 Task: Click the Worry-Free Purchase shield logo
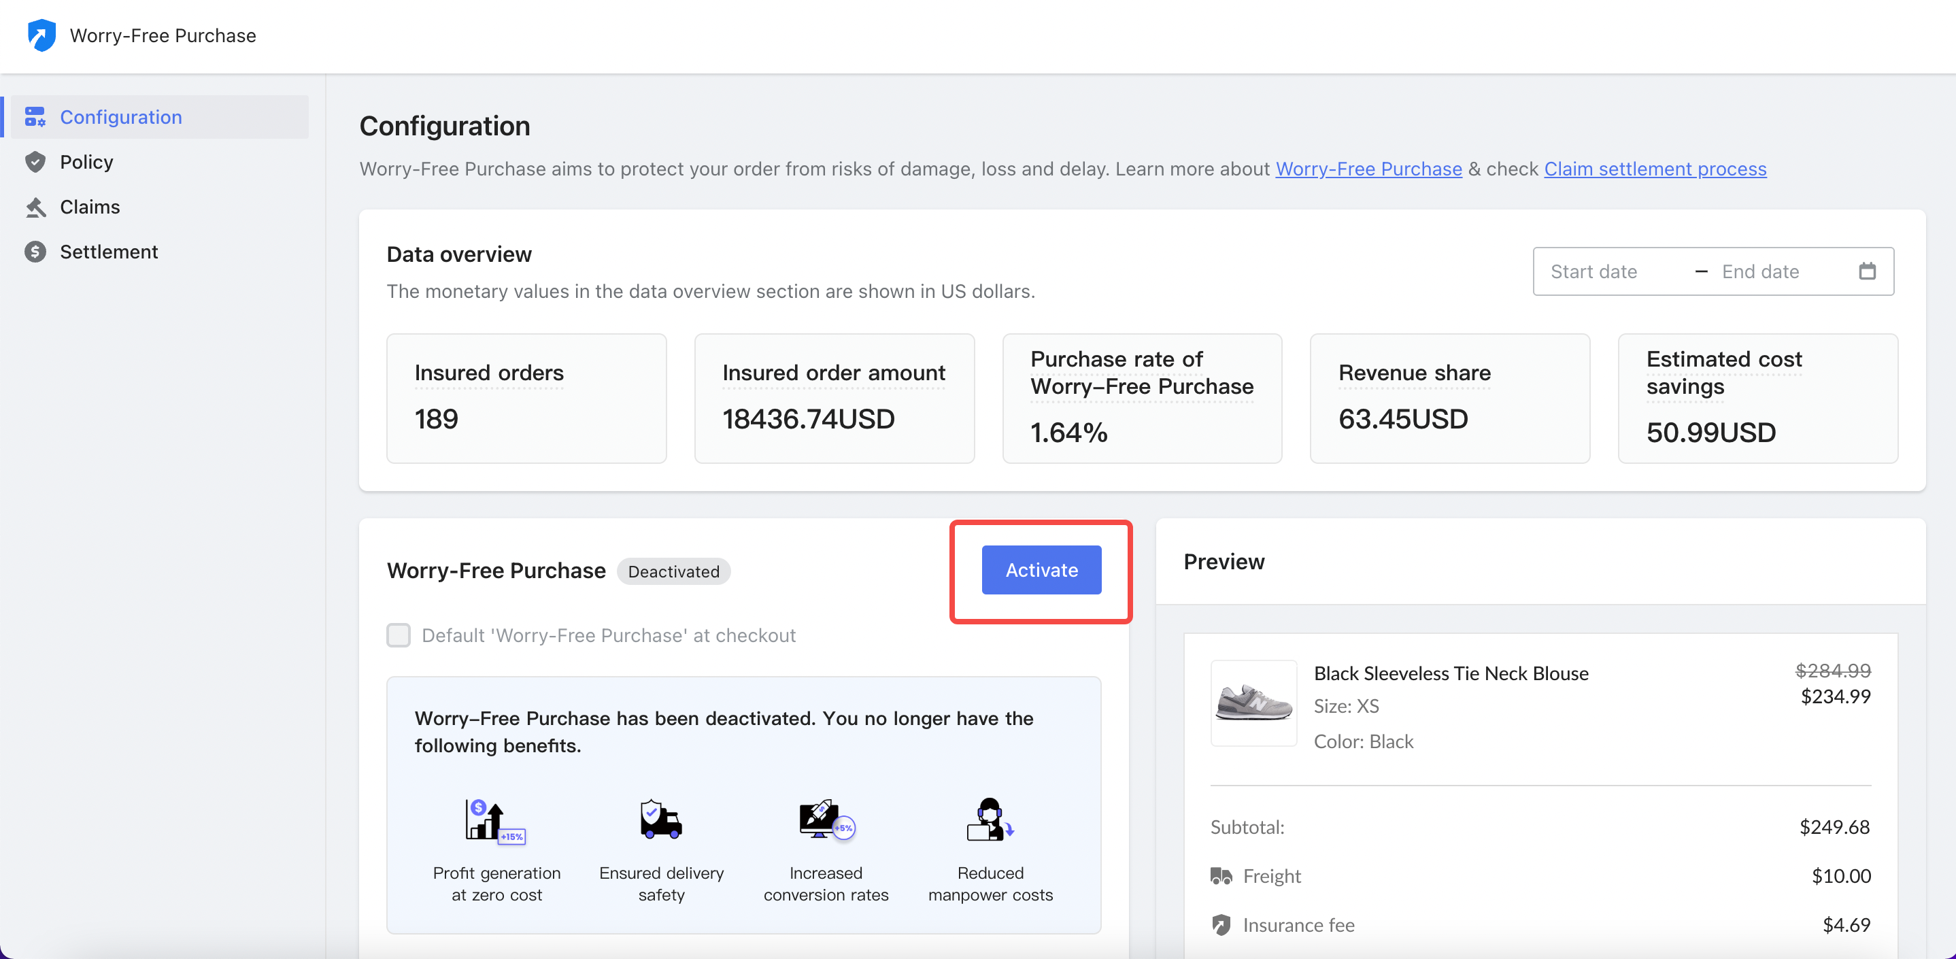click(x=41, y=35)
